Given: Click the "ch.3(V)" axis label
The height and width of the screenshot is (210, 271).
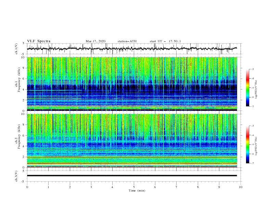Looking at the screenshot, I should tap(16, 176).
